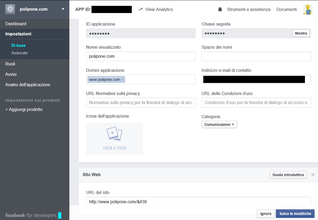Click the atom app logo icon
This screenshot has width=318, height=220.
[x=10, y=9]
